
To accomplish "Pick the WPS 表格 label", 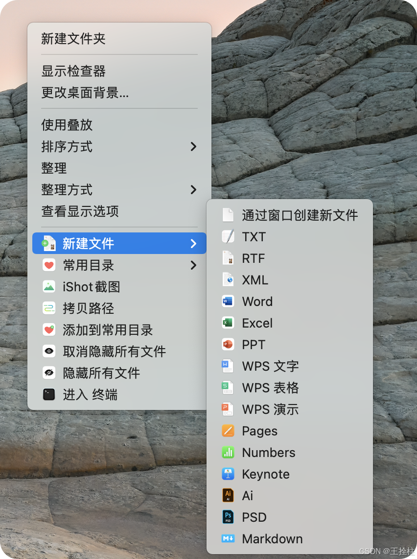I will coord(270,387).
